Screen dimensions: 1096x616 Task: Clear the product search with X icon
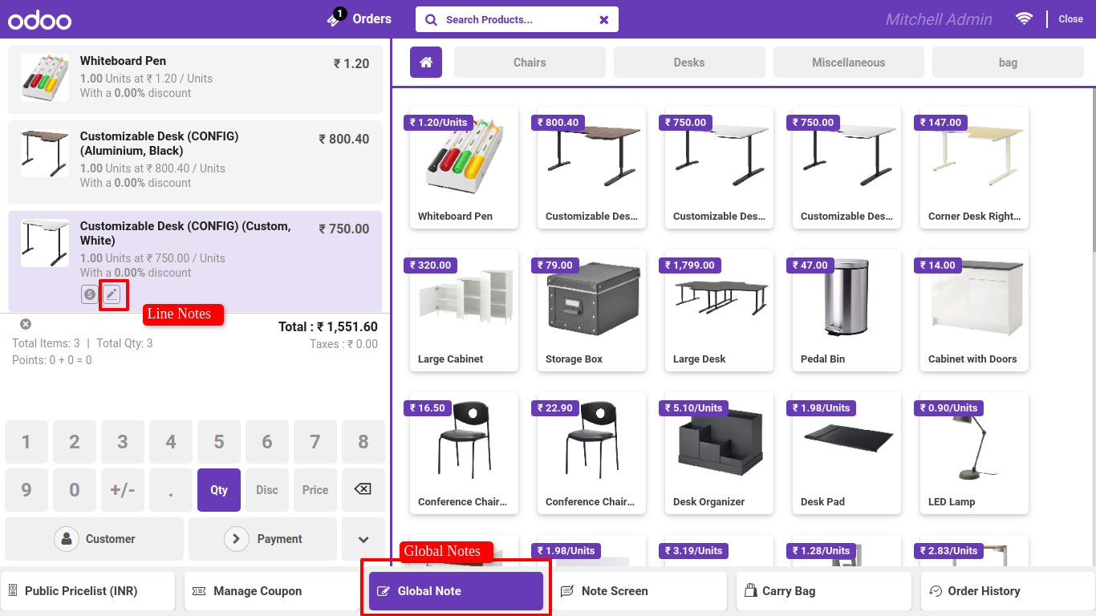(604, 20)
